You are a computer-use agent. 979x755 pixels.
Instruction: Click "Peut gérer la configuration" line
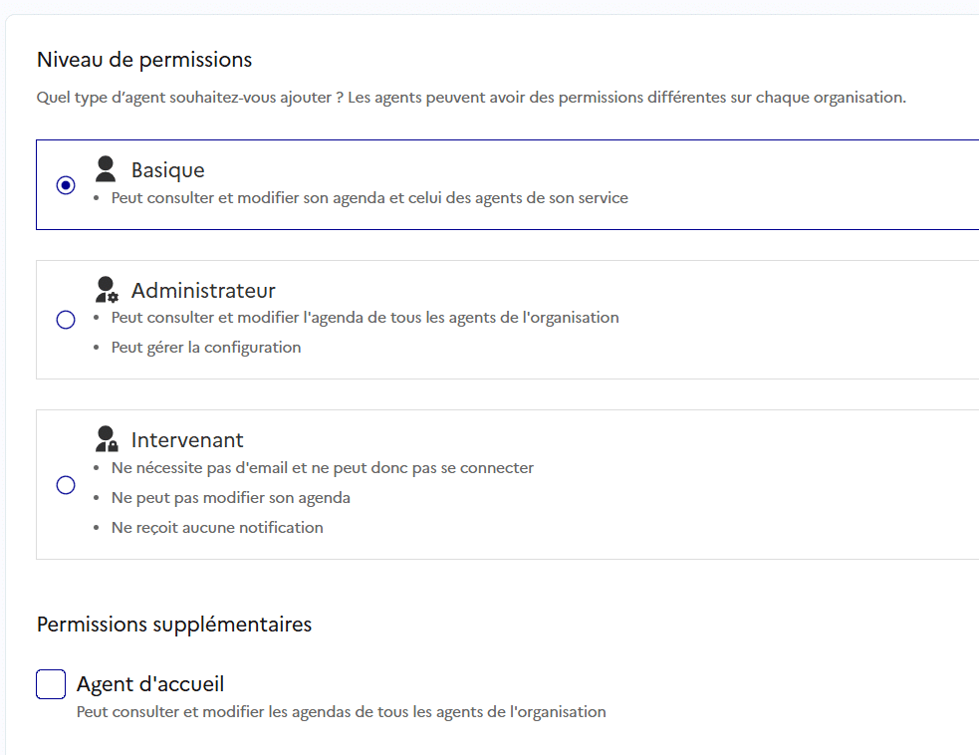[206, 348]
